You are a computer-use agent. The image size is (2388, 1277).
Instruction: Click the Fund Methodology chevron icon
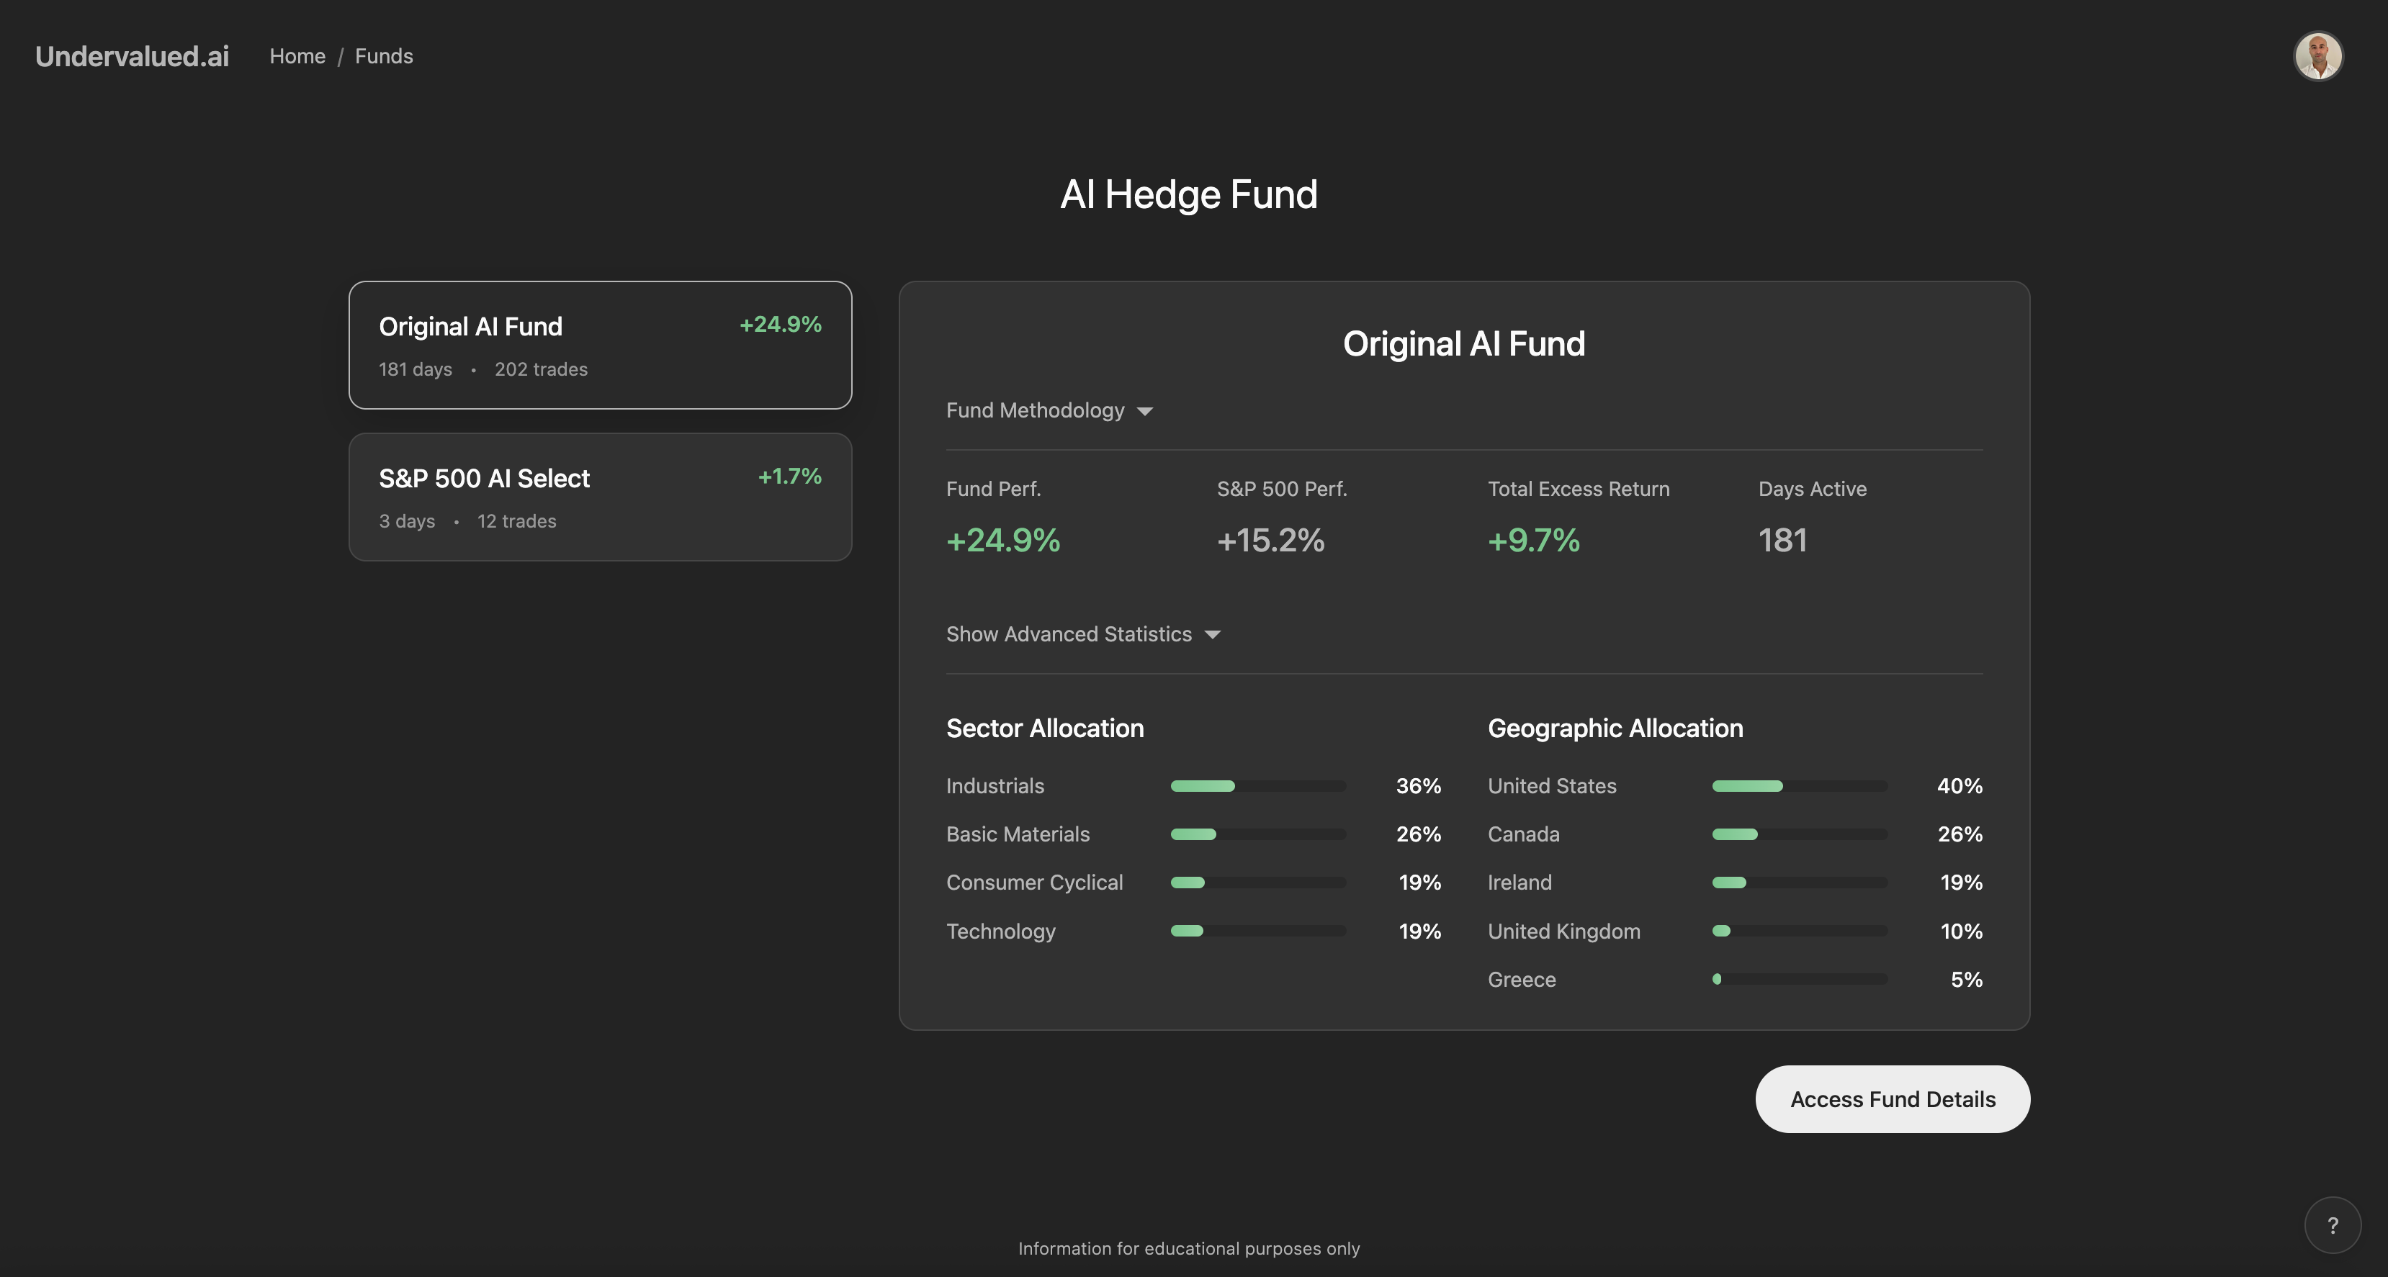(x=1146, y=410)
